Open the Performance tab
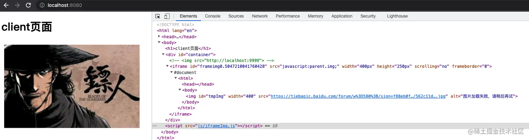The image size is (529, 140). tap(288, 16)
